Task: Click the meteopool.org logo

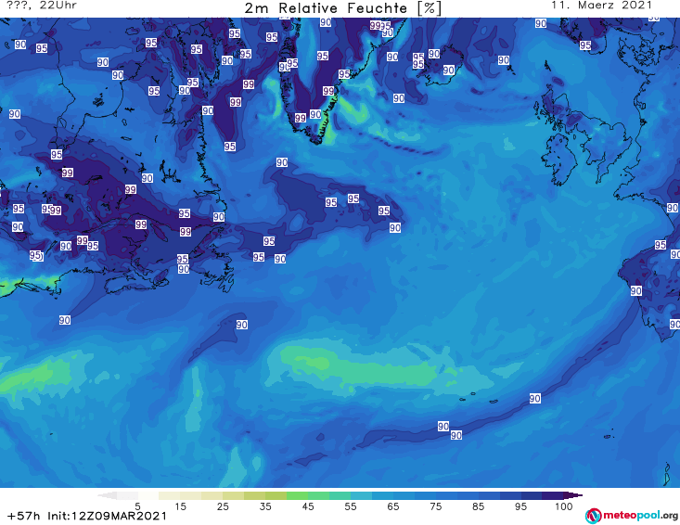Action: click(x=632, y=516)
